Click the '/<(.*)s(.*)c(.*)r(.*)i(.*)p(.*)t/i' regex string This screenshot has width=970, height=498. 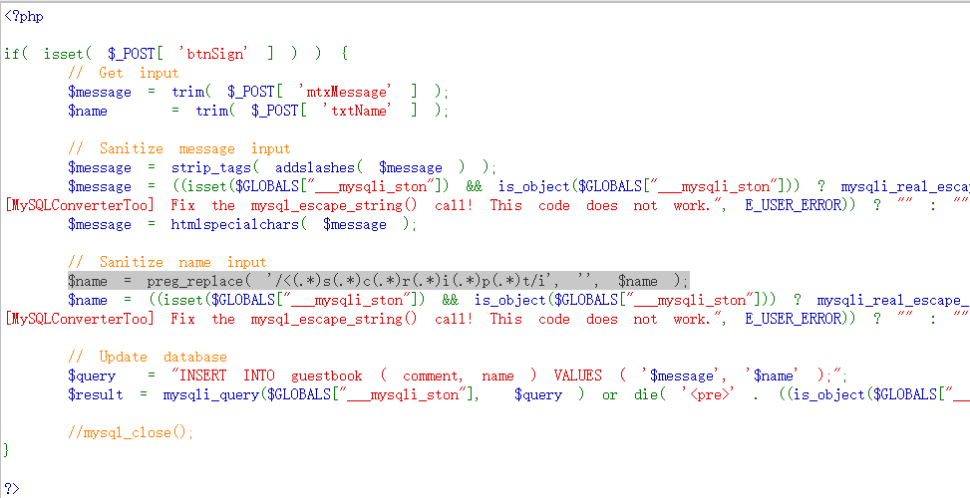[409, 281]
